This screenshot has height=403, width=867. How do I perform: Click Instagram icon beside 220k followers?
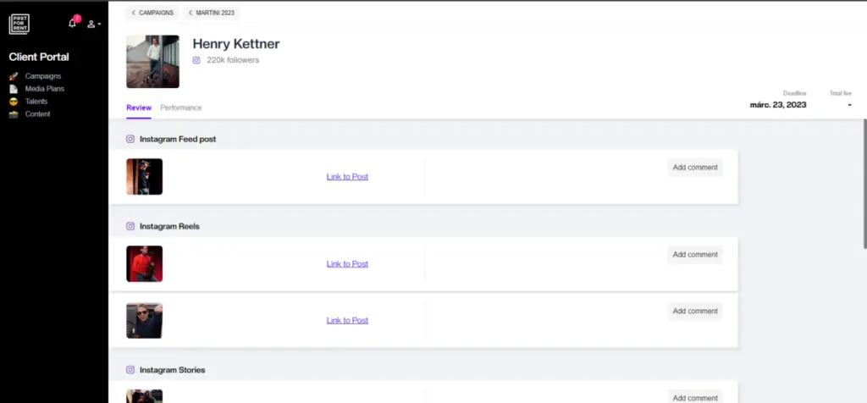[x=196, y=60]
